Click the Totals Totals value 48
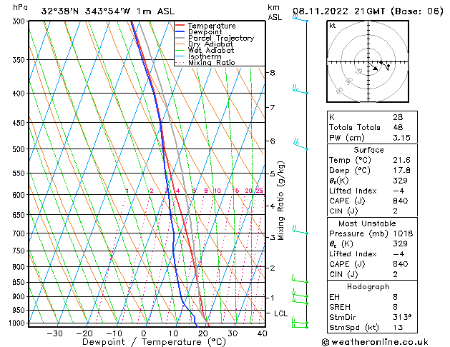This screenshot has height=347, width=450. pos(398,127)
